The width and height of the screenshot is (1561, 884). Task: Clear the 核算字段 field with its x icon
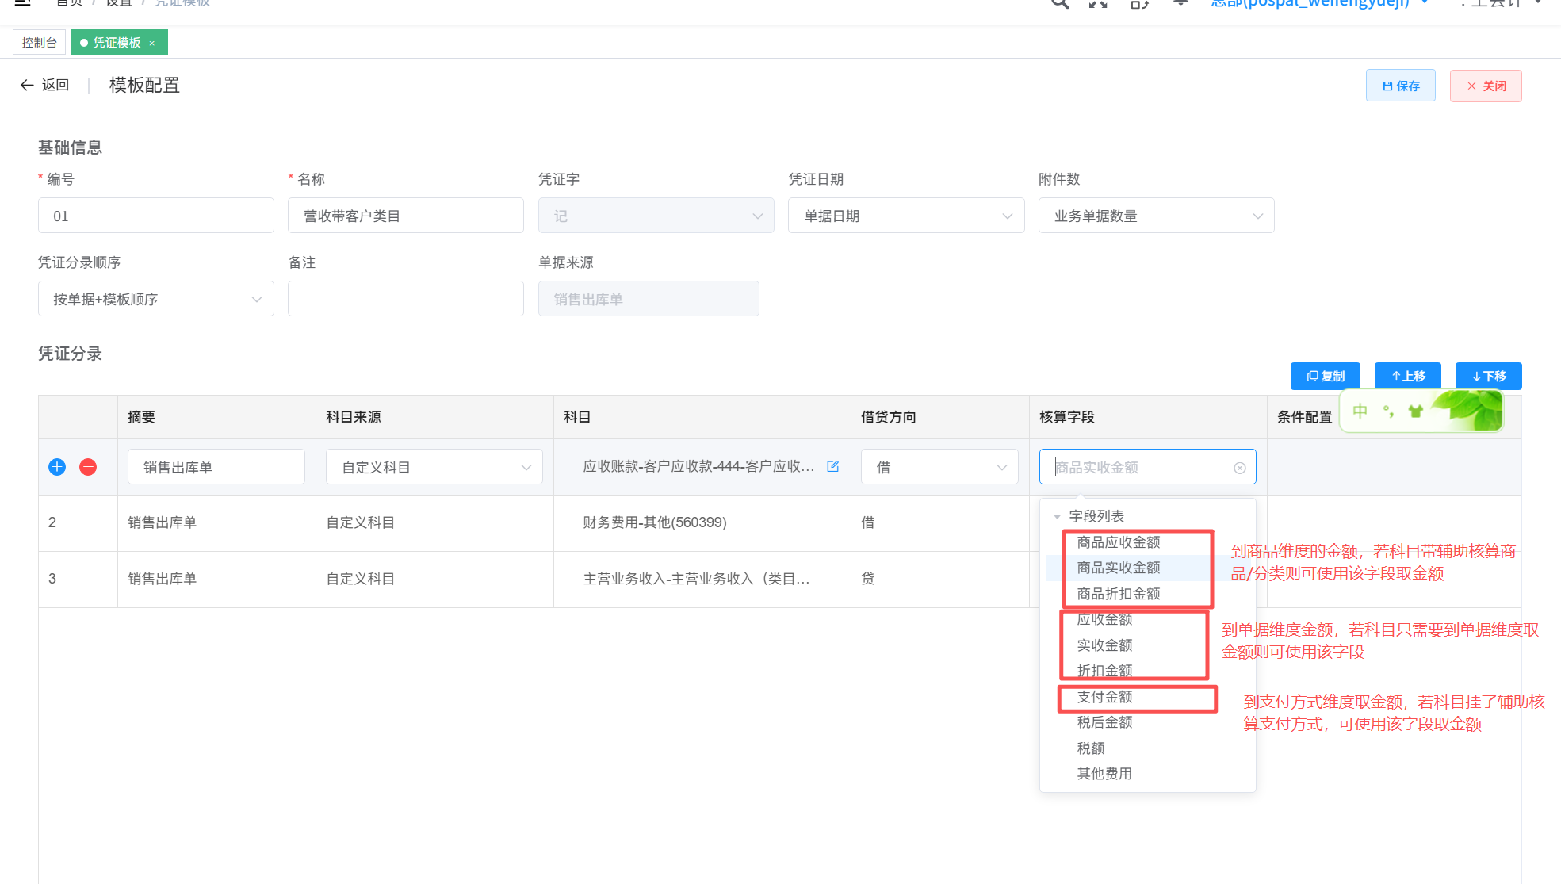[1239, 468]
